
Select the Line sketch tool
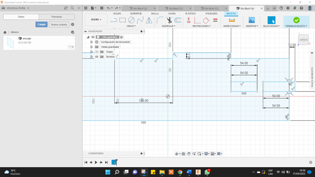tap(114, 20)
